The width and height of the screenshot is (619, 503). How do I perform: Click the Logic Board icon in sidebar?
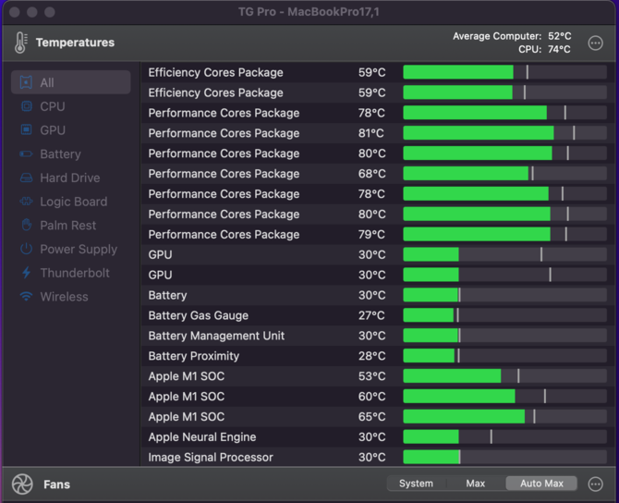(26, 202)
